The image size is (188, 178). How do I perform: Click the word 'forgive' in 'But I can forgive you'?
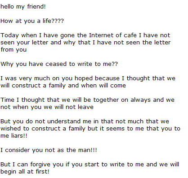tap(40, 165)
